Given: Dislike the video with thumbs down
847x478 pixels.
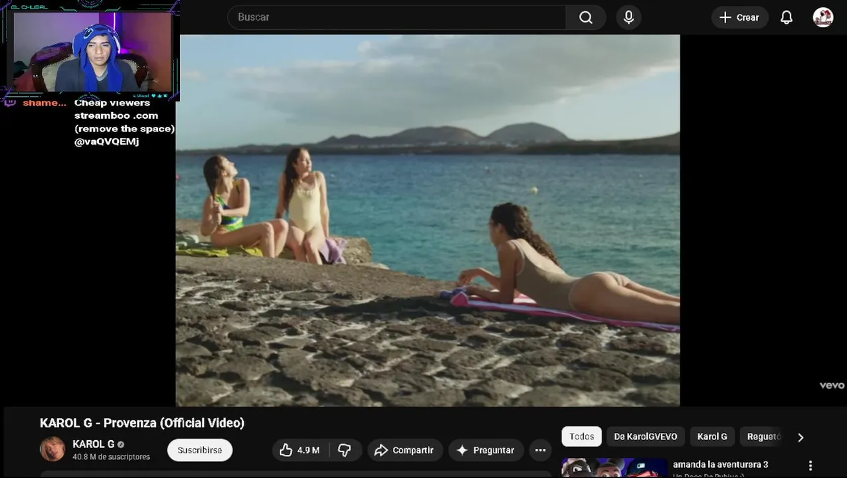Looking at the screenshot, I should pos(344,450).
